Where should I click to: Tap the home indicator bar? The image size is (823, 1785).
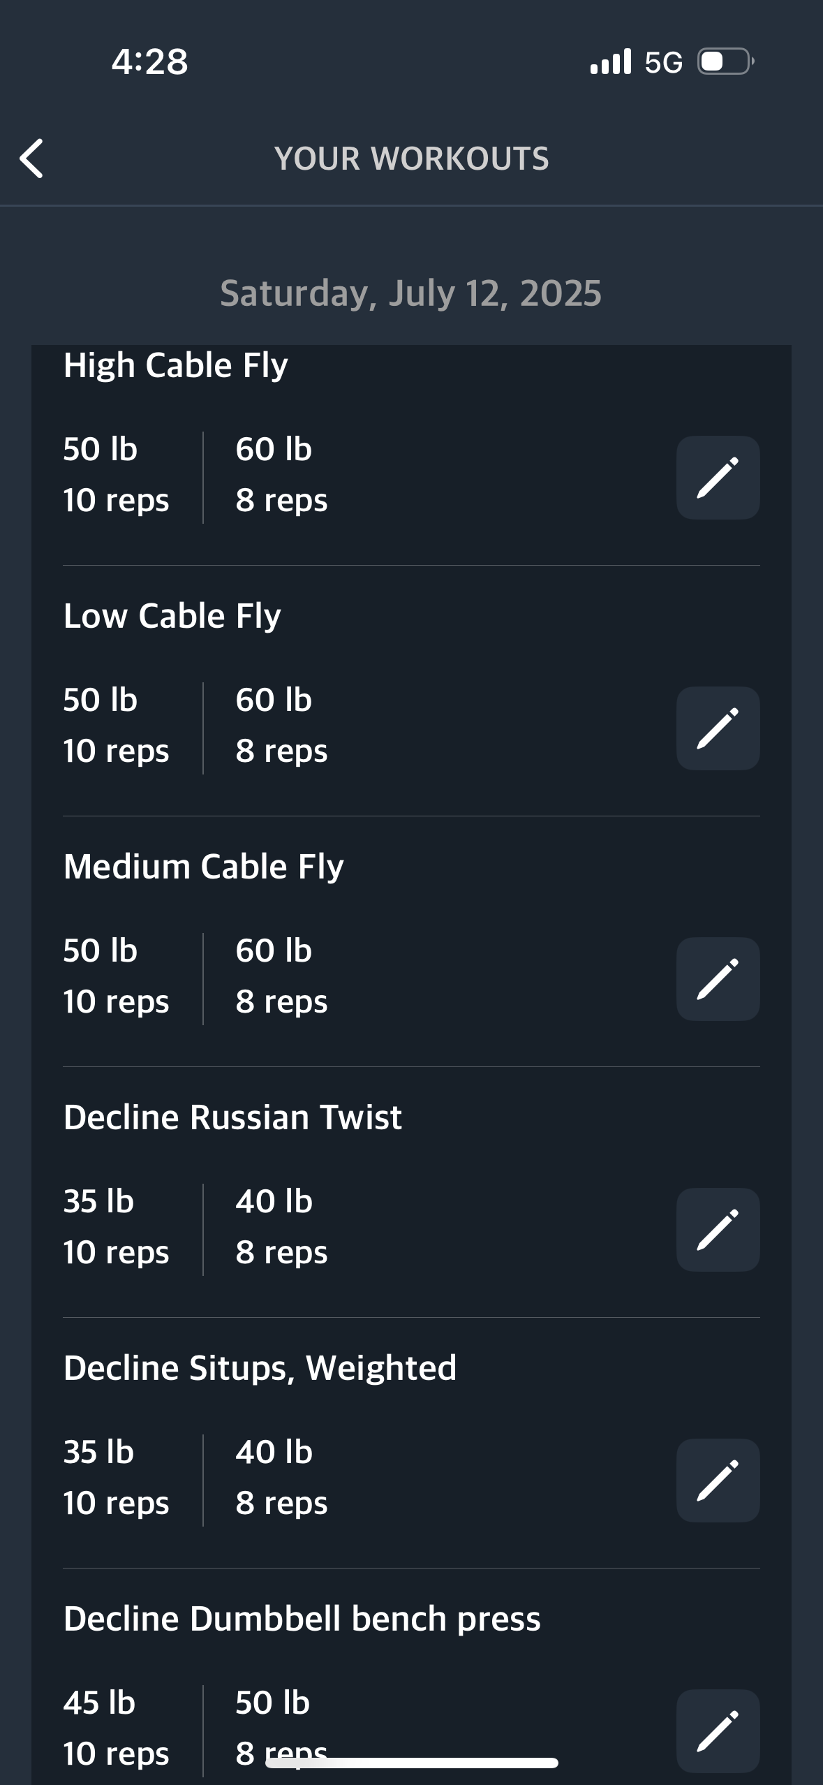(x=411, y=1763)
